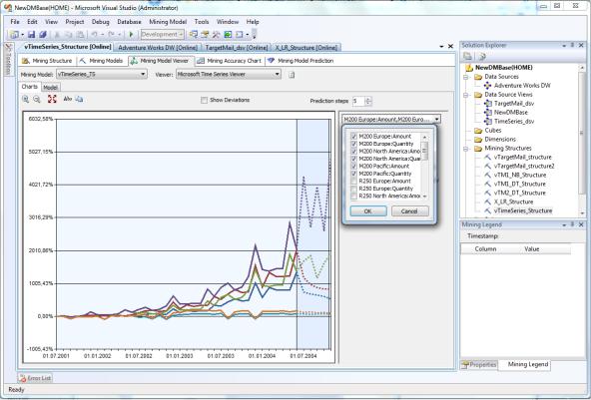The height and width of the screenshot is (400, 591).
Task: Click the Prediction steps spinner arrows
Action: 368,101
